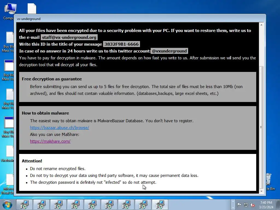280x210 pixels.
Task: Click the Recycle Bin desktop icon
Action: click(270, 182)
